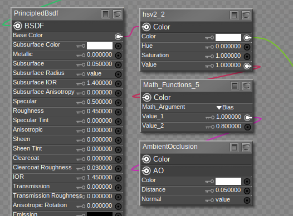Toggle Math_Functions_5 node preview eye icon
The width and height of the screenshot is (293, 216).
click(x=246, y=86)
